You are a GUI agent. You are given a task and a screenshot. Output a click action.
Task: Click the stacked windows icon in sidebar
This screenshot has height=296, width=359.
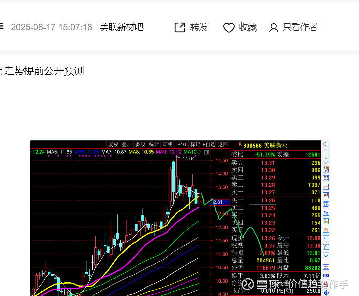click(326, 204)
